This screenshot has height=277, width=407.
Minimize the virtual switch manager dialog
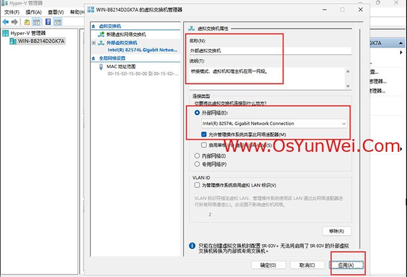[324, 10]
